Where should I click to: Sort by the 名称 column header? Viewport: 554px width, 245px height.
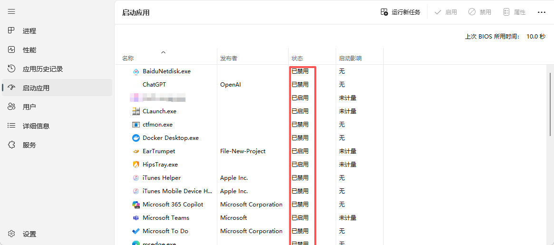(x=128, y=59)
